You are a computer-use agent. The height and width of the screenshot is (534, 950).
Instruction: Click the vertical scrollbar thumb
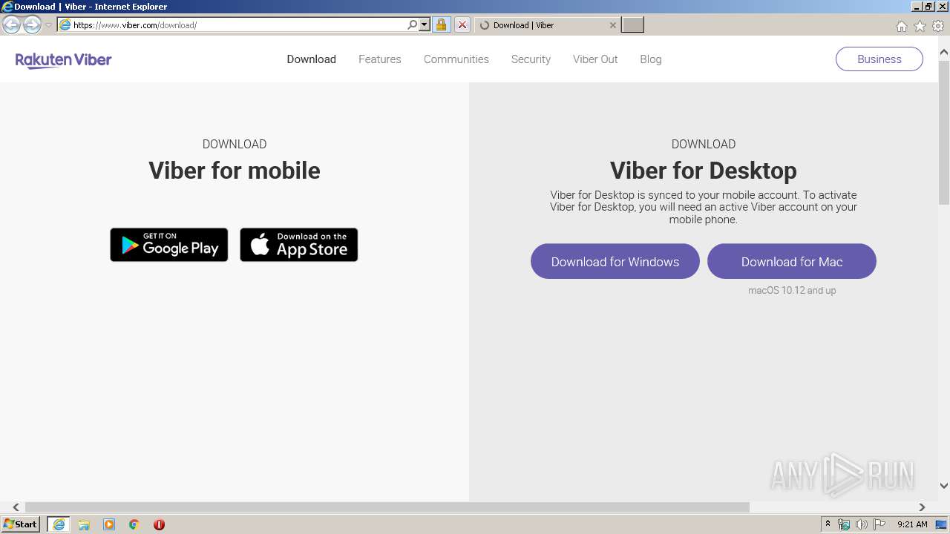(944, 131)
